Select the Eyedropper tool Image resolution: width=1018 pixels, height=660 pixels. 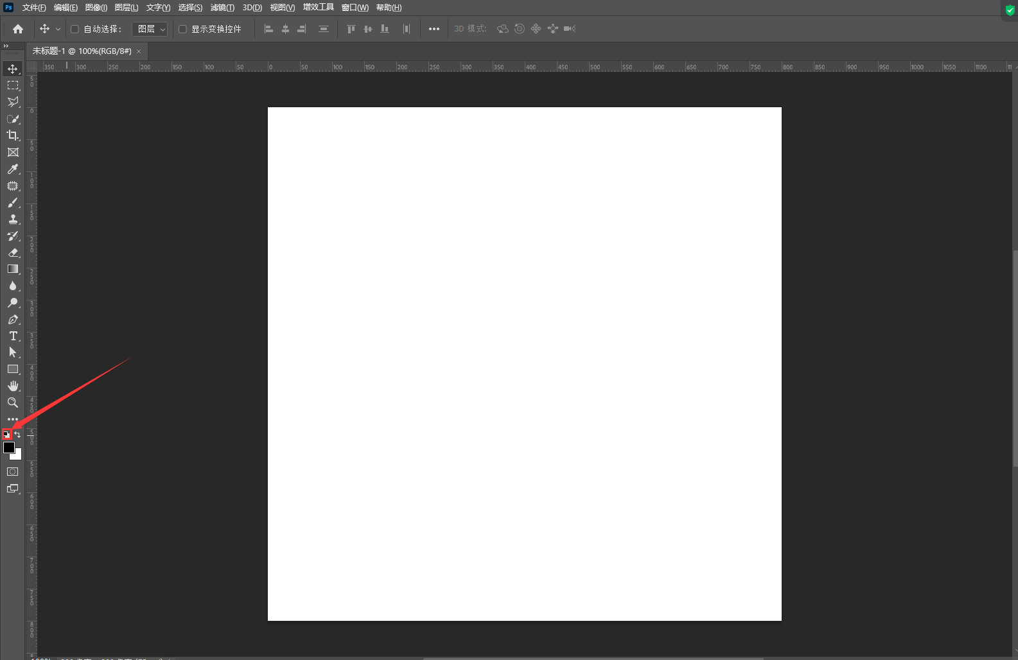coord(13,169)
